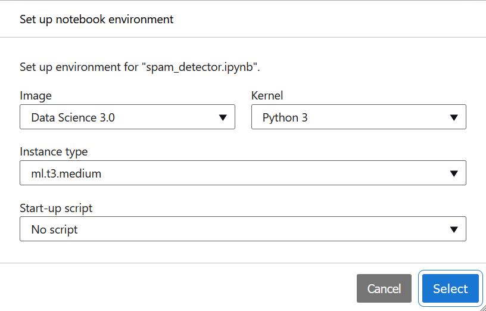
Task: Click the Image dropdown arrow
Action: (223, 117)
